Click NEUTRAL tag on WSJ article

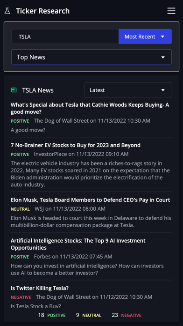[21, 209]
